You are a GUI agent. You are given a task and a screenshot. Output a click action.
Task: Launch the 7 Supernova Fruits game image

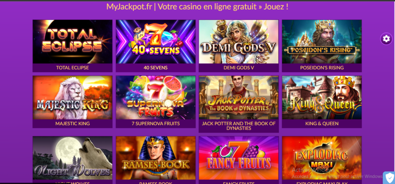pos(156,97)
